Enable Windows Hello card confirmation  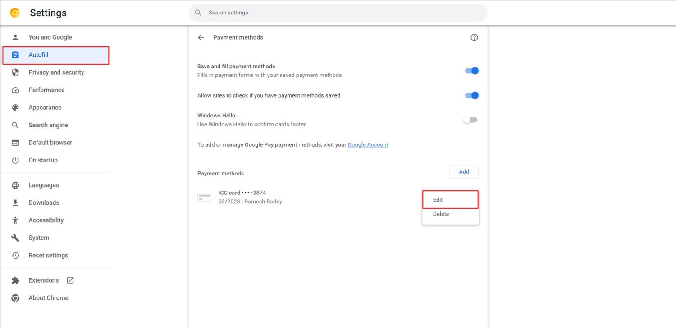click(x=470, y=120)
